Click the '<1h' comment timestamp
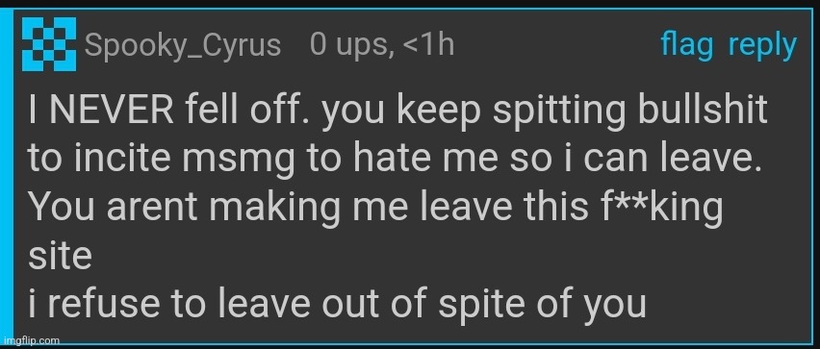 coord(427,45)
